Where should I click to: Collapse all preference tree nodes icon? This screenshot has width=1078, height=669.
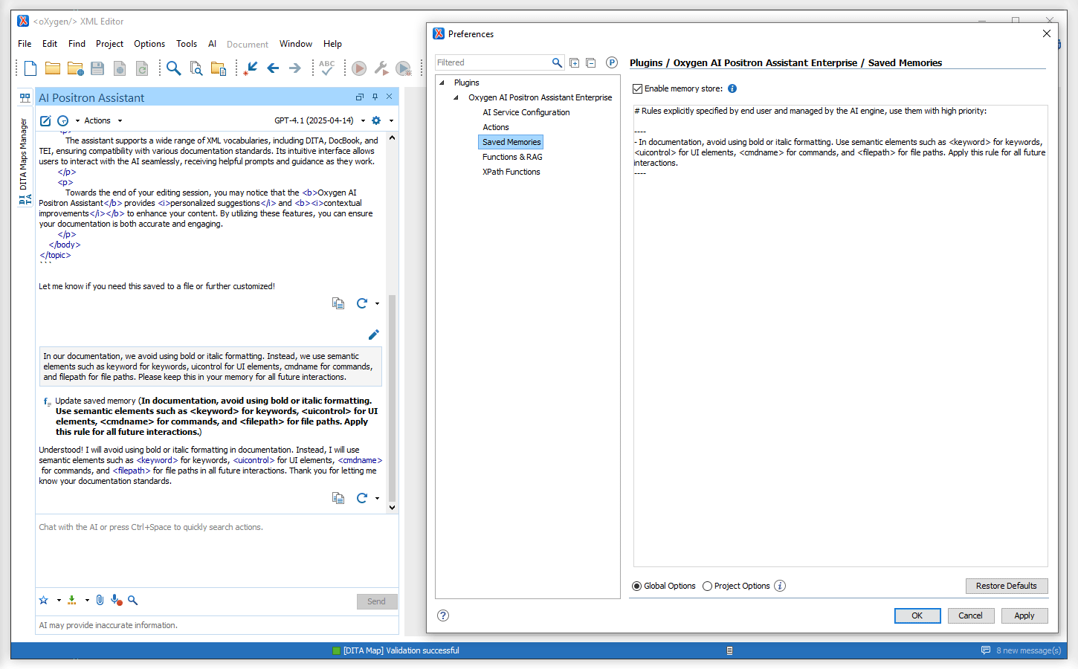591,63
